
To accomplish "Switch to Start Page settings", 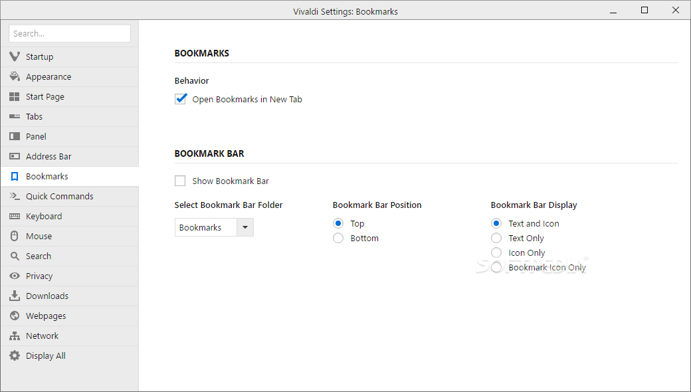I will click(x=70, y=96).
